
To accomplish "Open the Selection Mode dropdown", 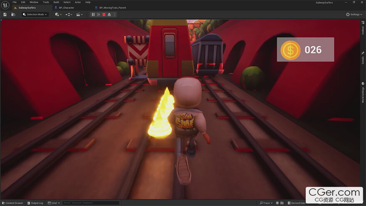I will [35, 15].
